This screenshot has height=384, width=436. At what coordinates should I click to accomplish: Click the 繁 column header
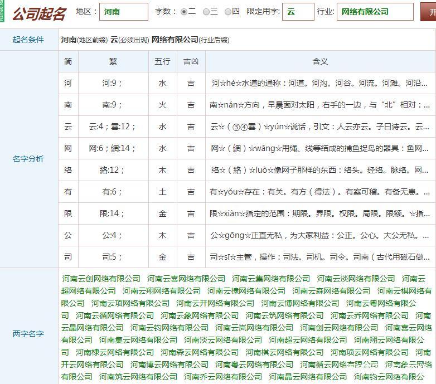(x=113, y=61)
